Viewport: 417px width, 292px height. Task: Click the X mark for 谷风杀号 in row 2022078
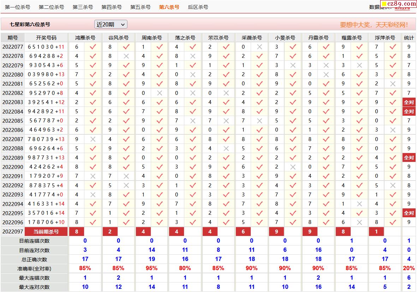tap(126, 56)
